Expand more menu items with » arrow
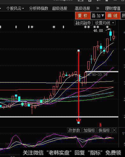Image resolution: width=125 pixels, height=157 pixels. tap(98, 8)
